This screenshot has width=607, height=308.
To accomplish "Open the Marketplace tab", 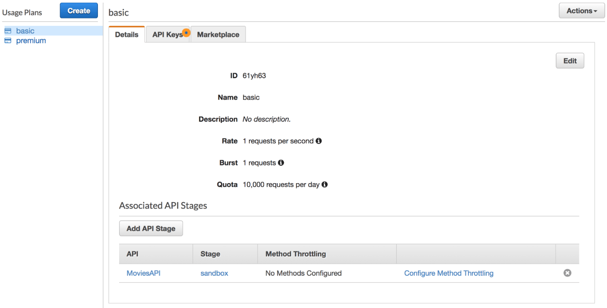I will click(218, 35).
